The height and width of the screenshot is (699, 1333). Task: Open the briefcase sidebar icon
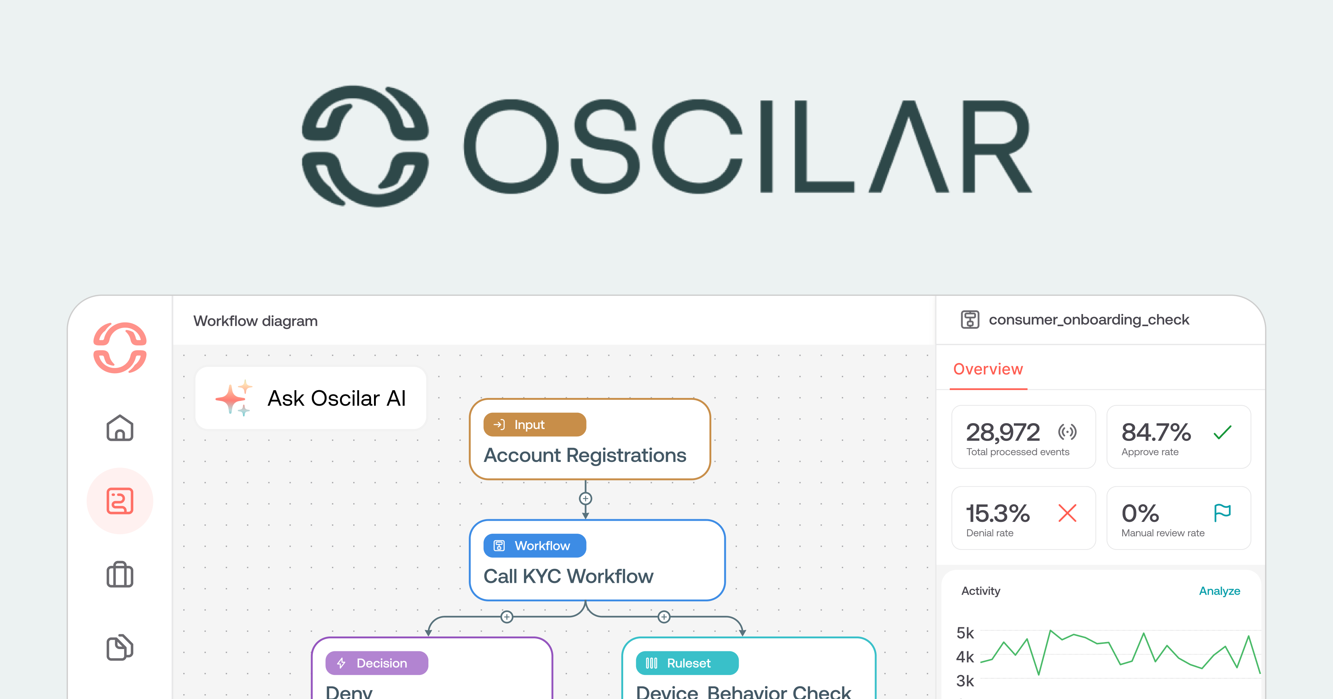[120, 574]
